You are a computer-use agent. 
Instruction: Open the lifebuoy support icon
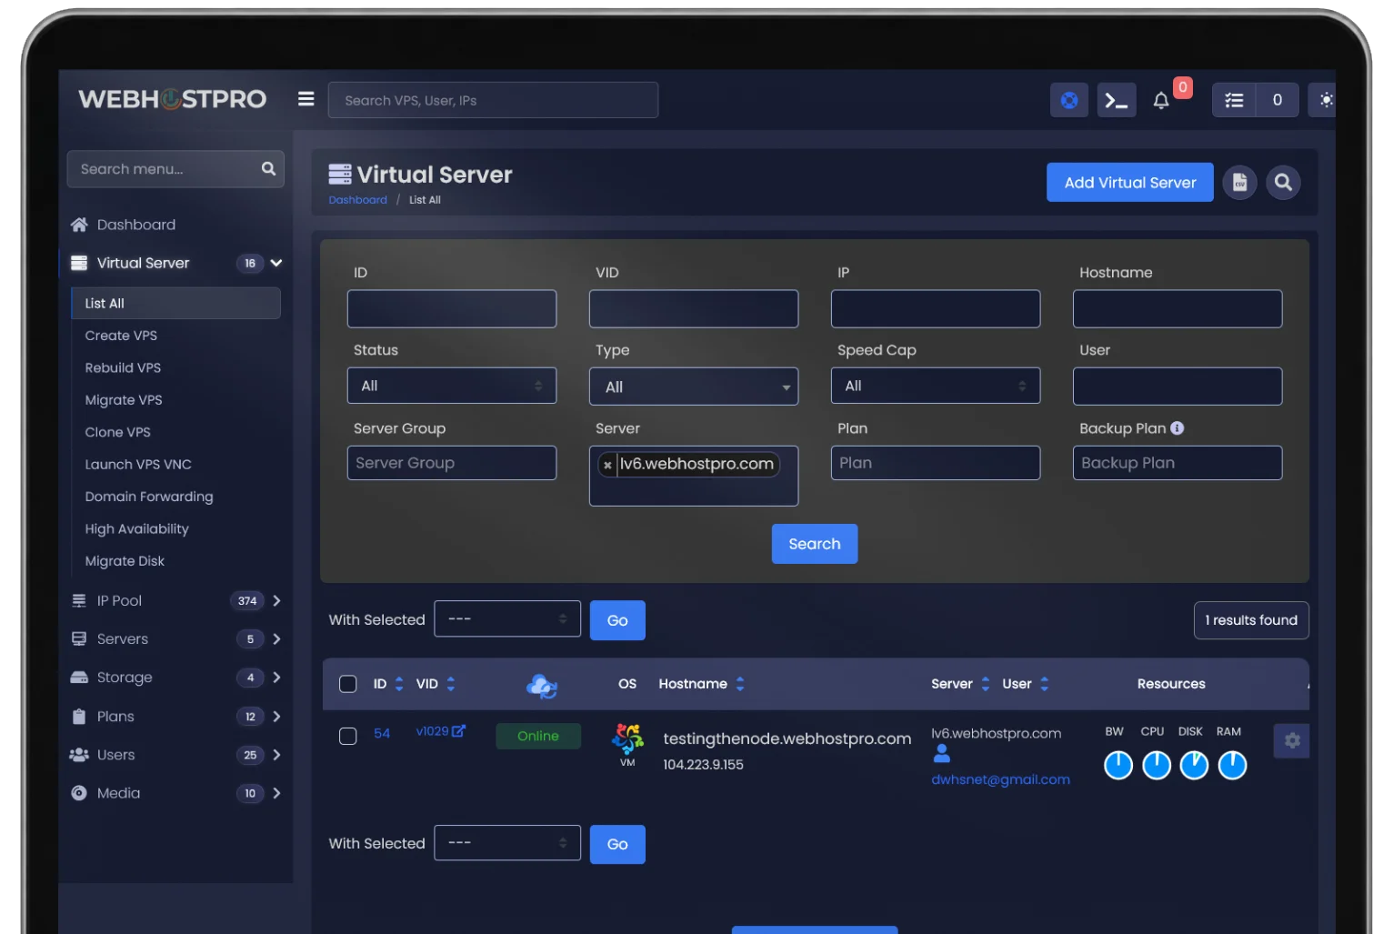[1069, 100]
